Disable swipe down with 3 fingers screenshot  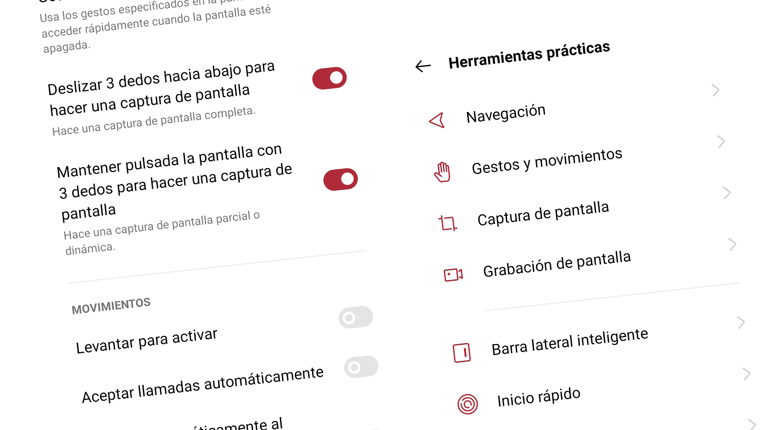(x=329, y=77)
